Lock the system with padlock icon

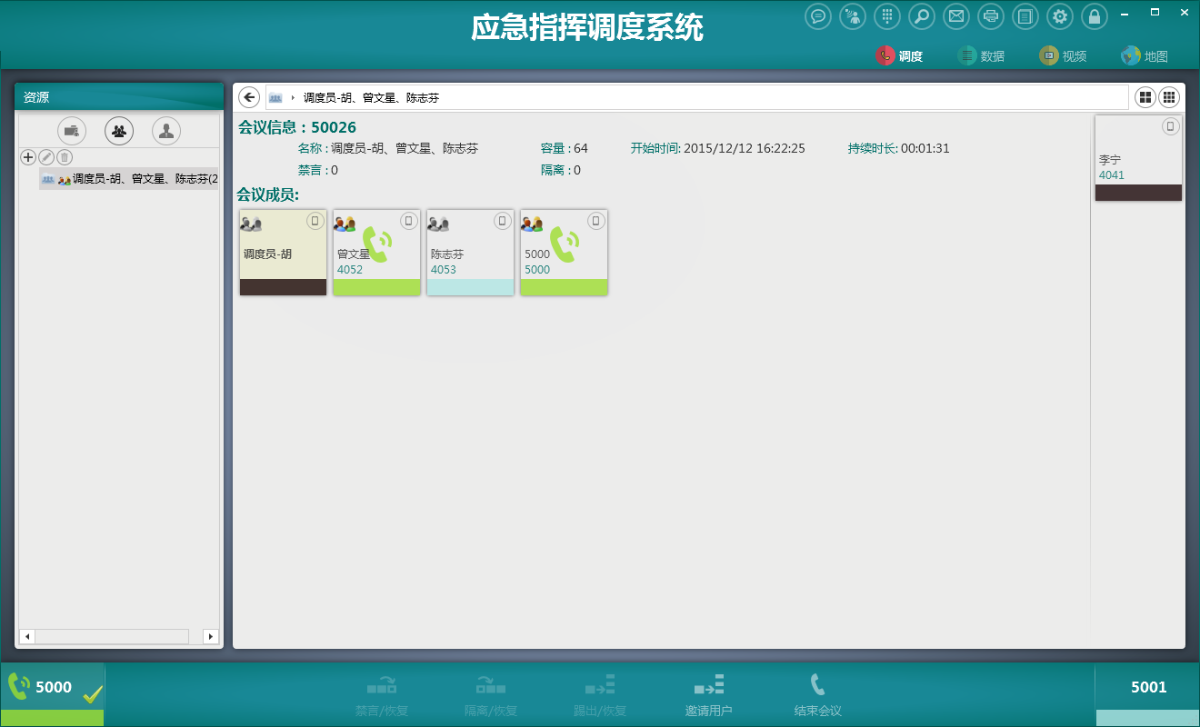1095,16
